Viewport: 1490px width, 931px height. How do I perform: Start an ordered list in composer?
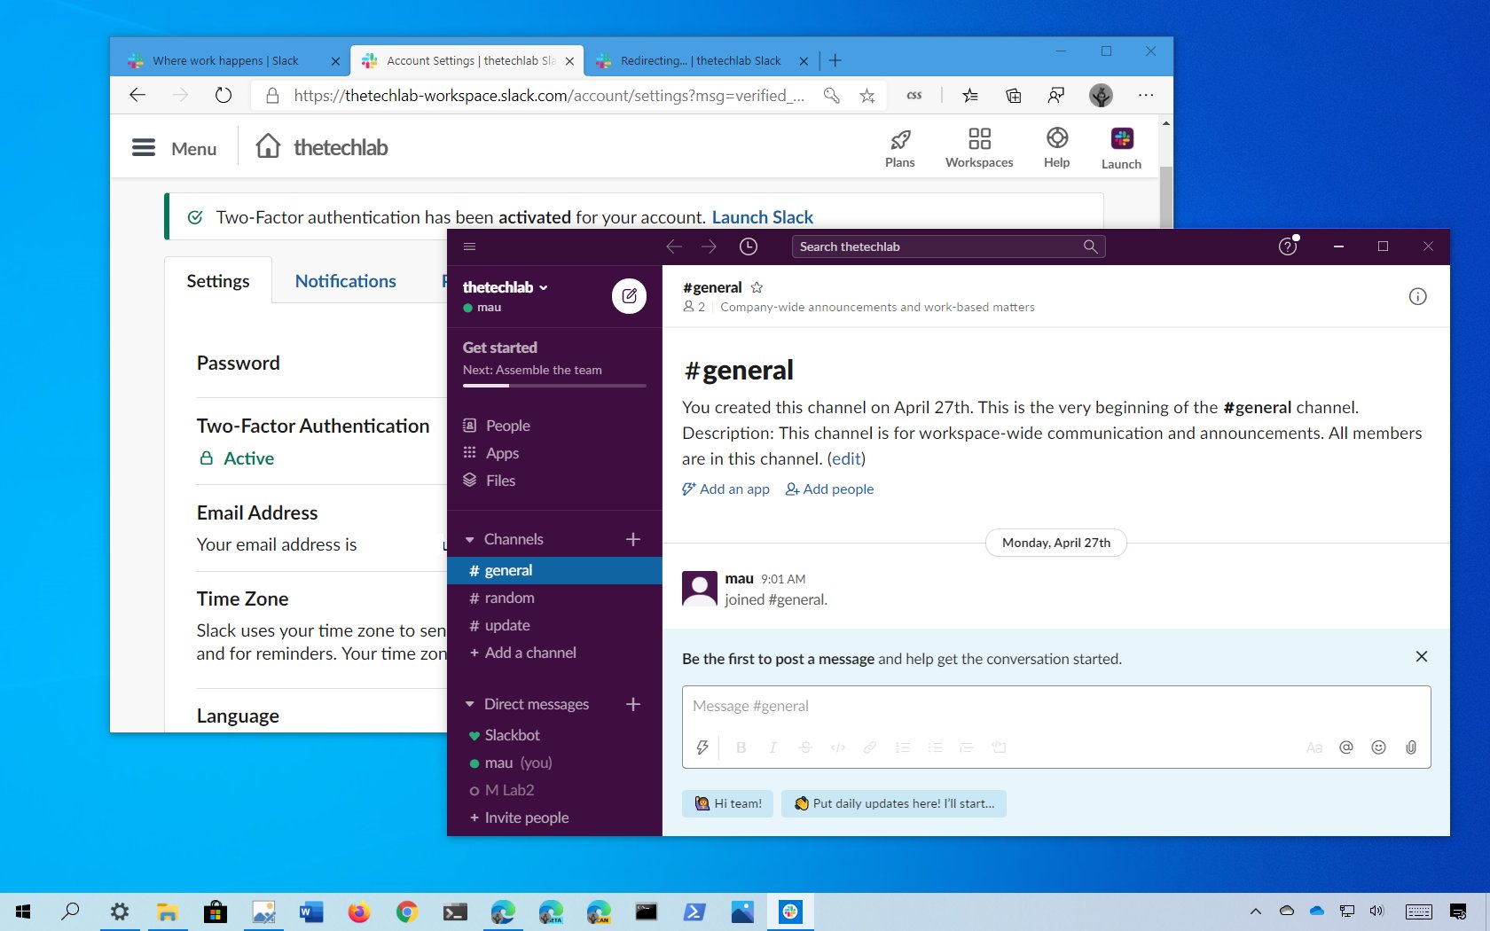(903, 747)
